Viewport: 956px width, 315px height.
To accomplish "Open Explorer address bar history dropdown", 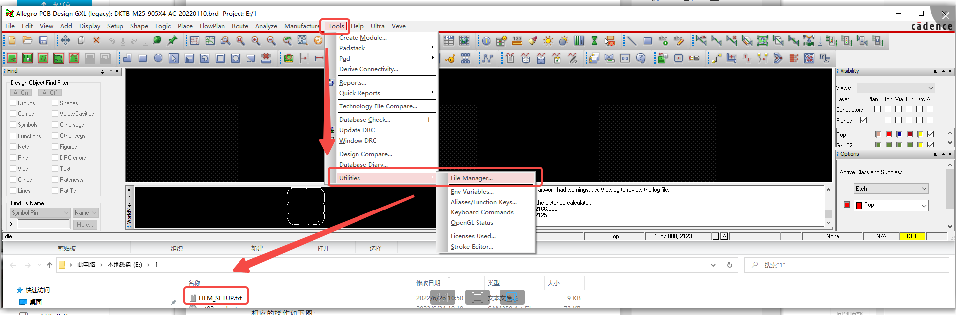I will coord(713,265).
